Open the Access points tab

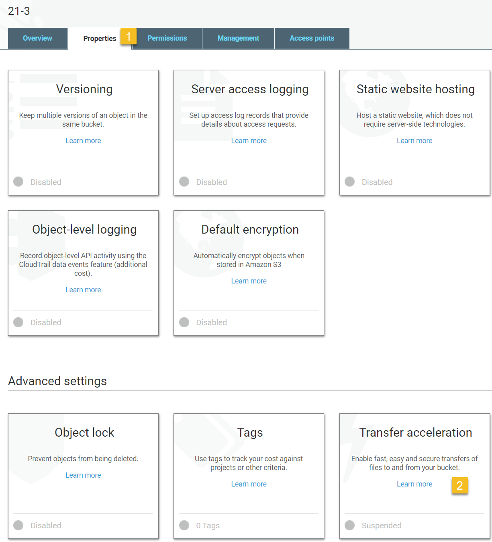point(312,38)
